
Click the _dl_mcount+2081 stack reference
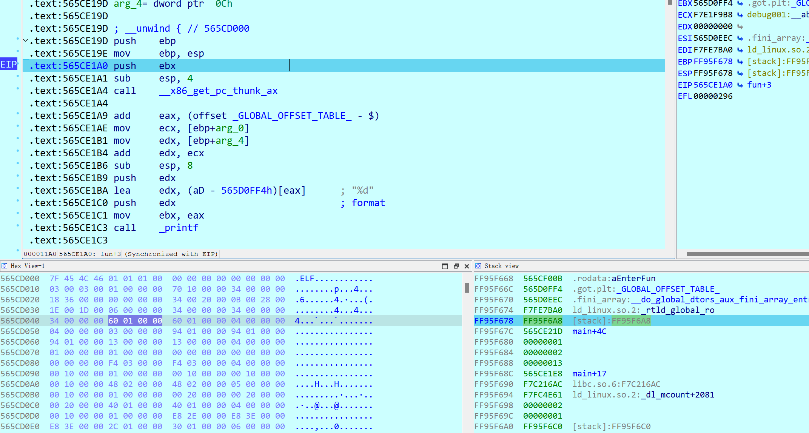coord(677,395)
